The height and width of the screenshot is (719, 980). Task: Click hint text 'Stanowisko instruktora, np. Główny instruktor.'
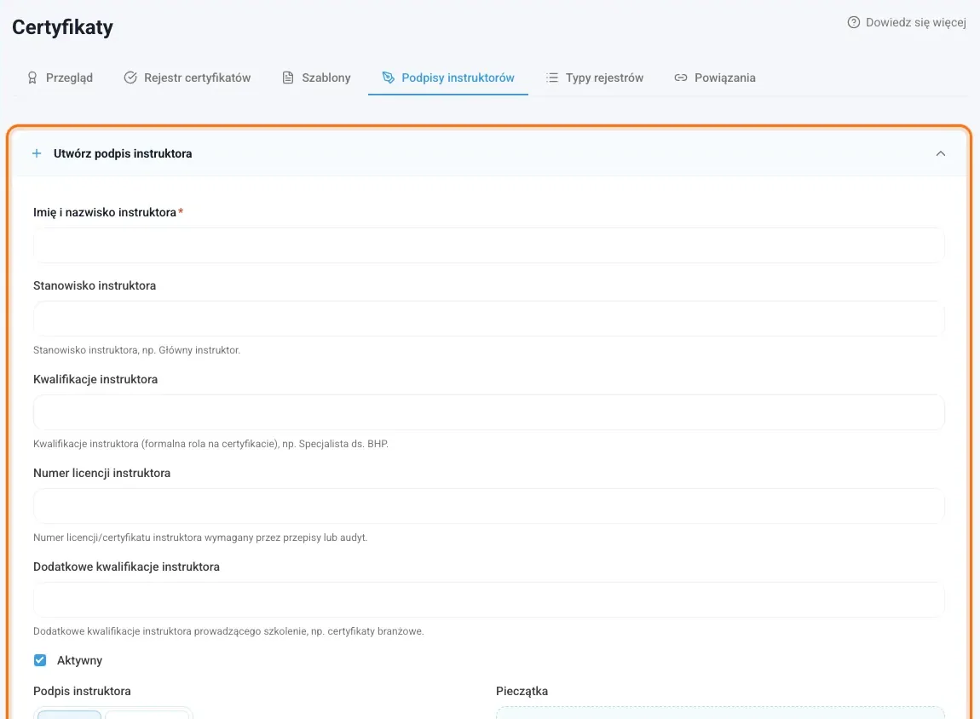(x=136, y=350)
